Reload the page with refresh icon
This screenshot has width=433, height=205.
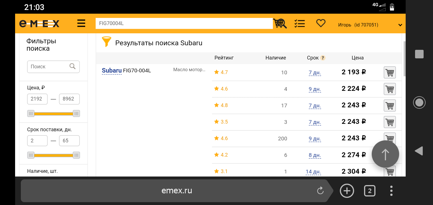[x=320, y=190]
